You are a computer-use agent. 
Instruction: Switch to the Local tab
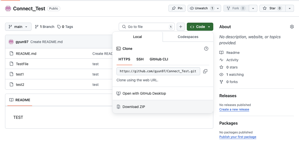(137, 37)
